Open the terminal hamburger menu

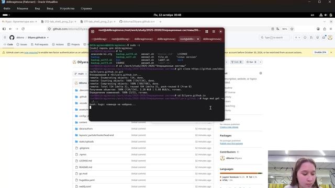pyautogui.click(x=214, y=31)
